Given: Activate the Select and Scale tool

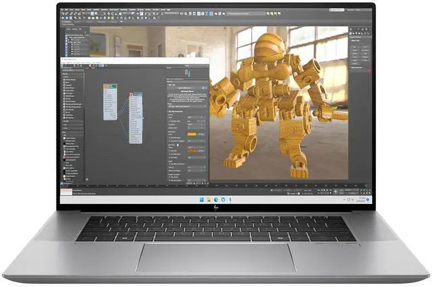Looking at the screenshot, I should click(x=116, y=14).
